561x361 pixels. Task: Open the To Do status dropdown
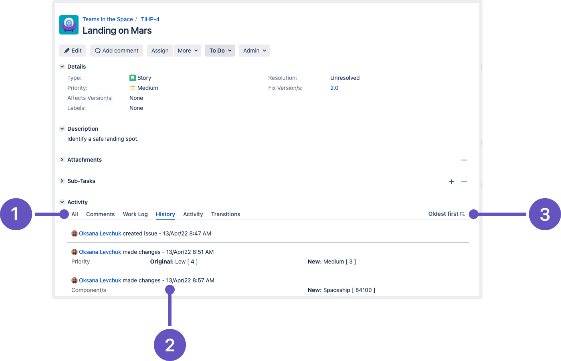pos(220,51)
